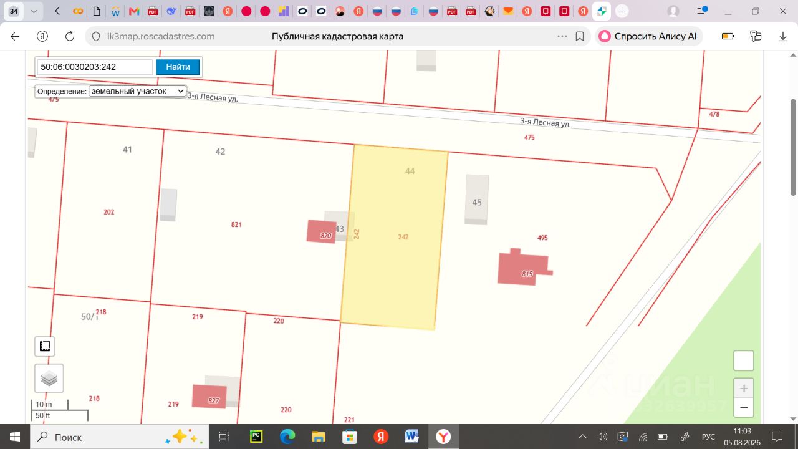Screen dimensions: 798x449
Task: Open the tab counter showing 34
Action: point(14,11)
